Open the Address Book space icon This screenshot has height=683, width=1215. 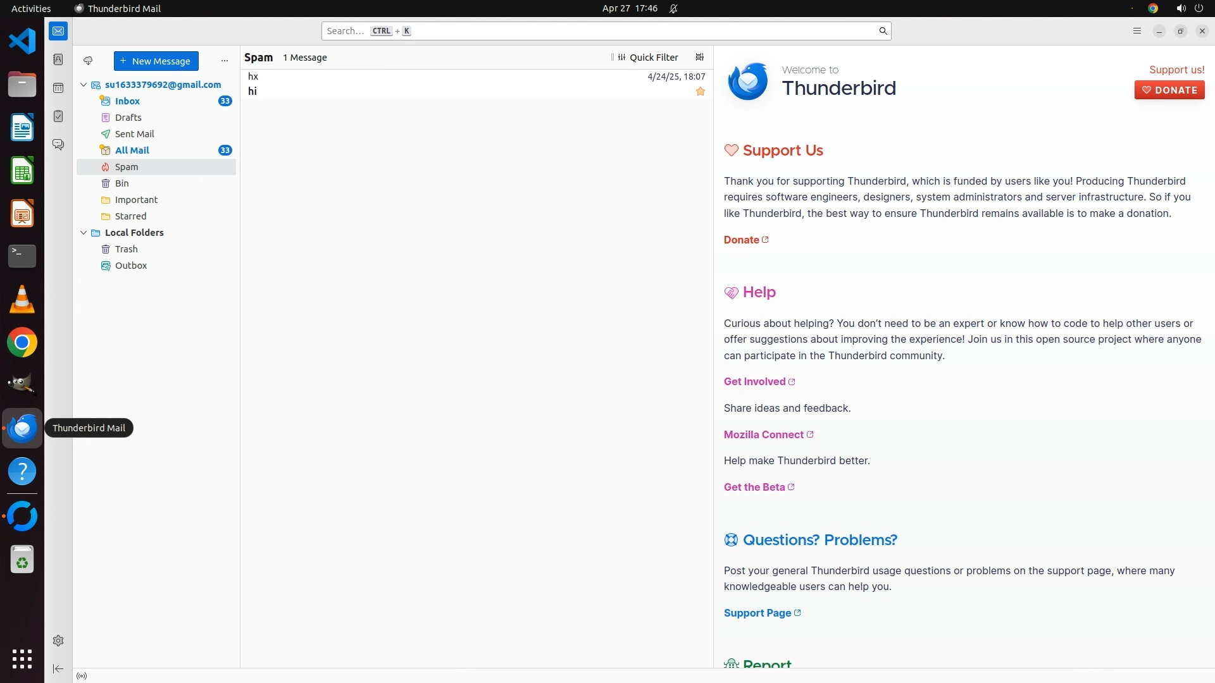(x=58, y=59)
